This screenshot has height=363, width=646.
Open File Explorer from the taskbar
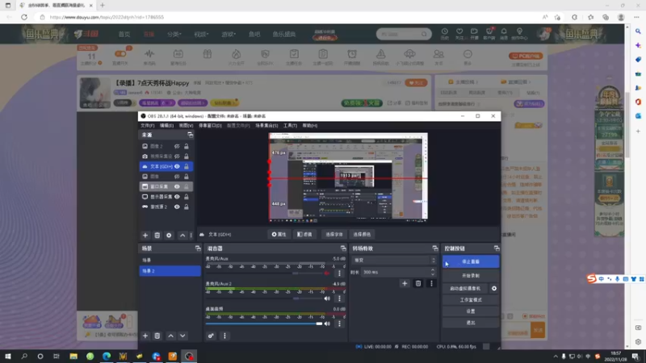[x=73, y=356]
